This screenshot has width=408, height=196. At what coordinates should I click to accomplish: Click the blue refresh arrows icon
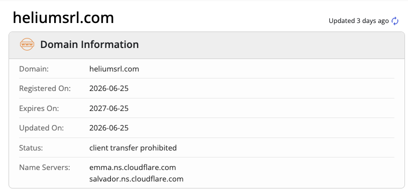[x=395, y=21]
